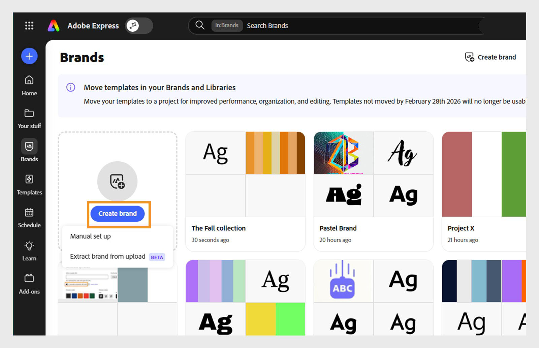Open the blue plus create button

coord(29,56)
